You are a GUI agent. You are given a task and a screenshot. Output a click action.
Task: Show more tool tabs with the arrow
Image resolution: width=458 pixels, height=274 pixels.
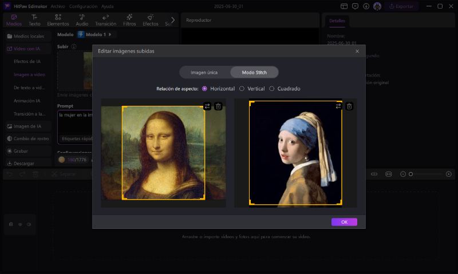173,20
